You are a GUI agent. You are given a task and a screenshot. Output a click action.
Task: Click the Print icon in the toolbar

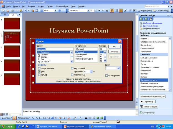12,10
